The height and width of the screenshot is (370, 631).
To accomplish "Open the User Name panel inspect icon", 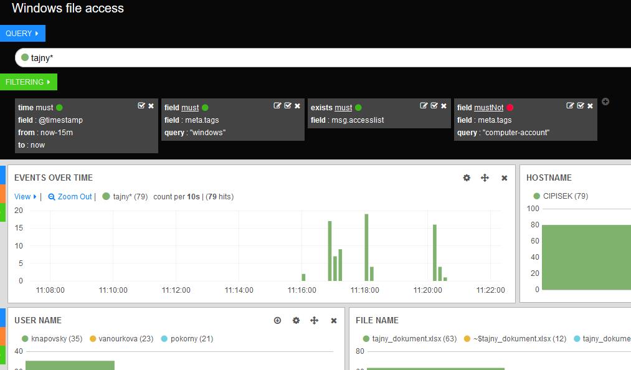I will (277, 320).
